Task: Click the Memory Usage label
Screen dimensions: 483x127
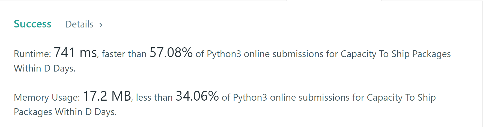Action: tap(47, 97)
